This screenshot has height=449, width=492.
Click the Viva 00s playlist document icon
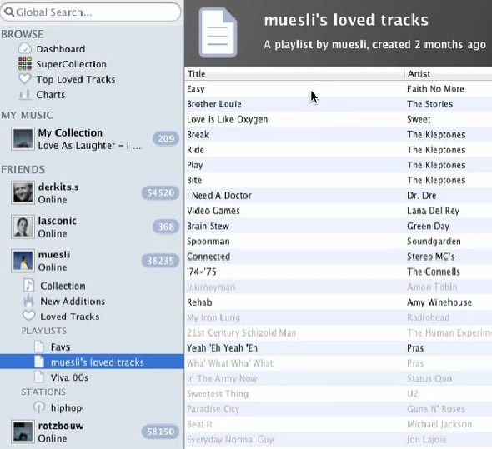coord(39,377)
